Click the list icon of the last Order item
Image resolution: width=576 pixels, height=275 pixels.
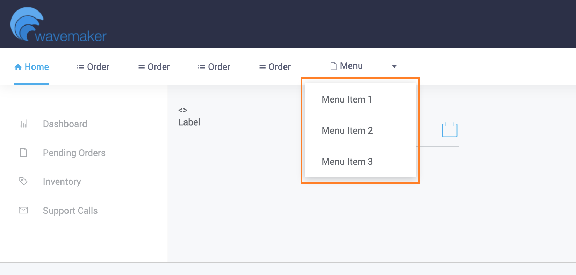(261, 66)
